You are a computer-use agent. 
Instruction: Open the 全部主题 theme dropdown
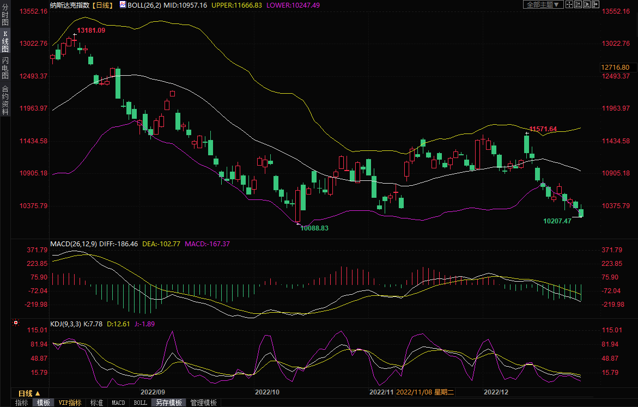coord(543,5)
